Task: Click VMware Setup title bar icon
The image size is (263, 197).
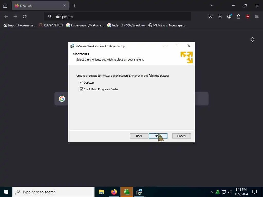Action: [72, 46]
